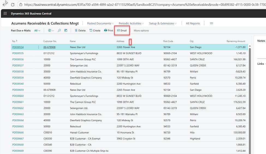
Task: Sort by City column header
Action: (192, 41)
